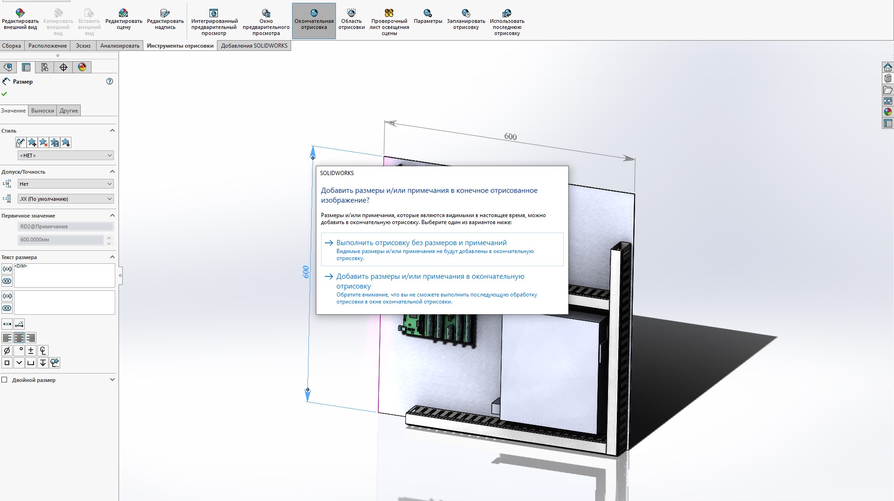
Task: Open render Options (Параметры)
Action: (x=428, y=17)
